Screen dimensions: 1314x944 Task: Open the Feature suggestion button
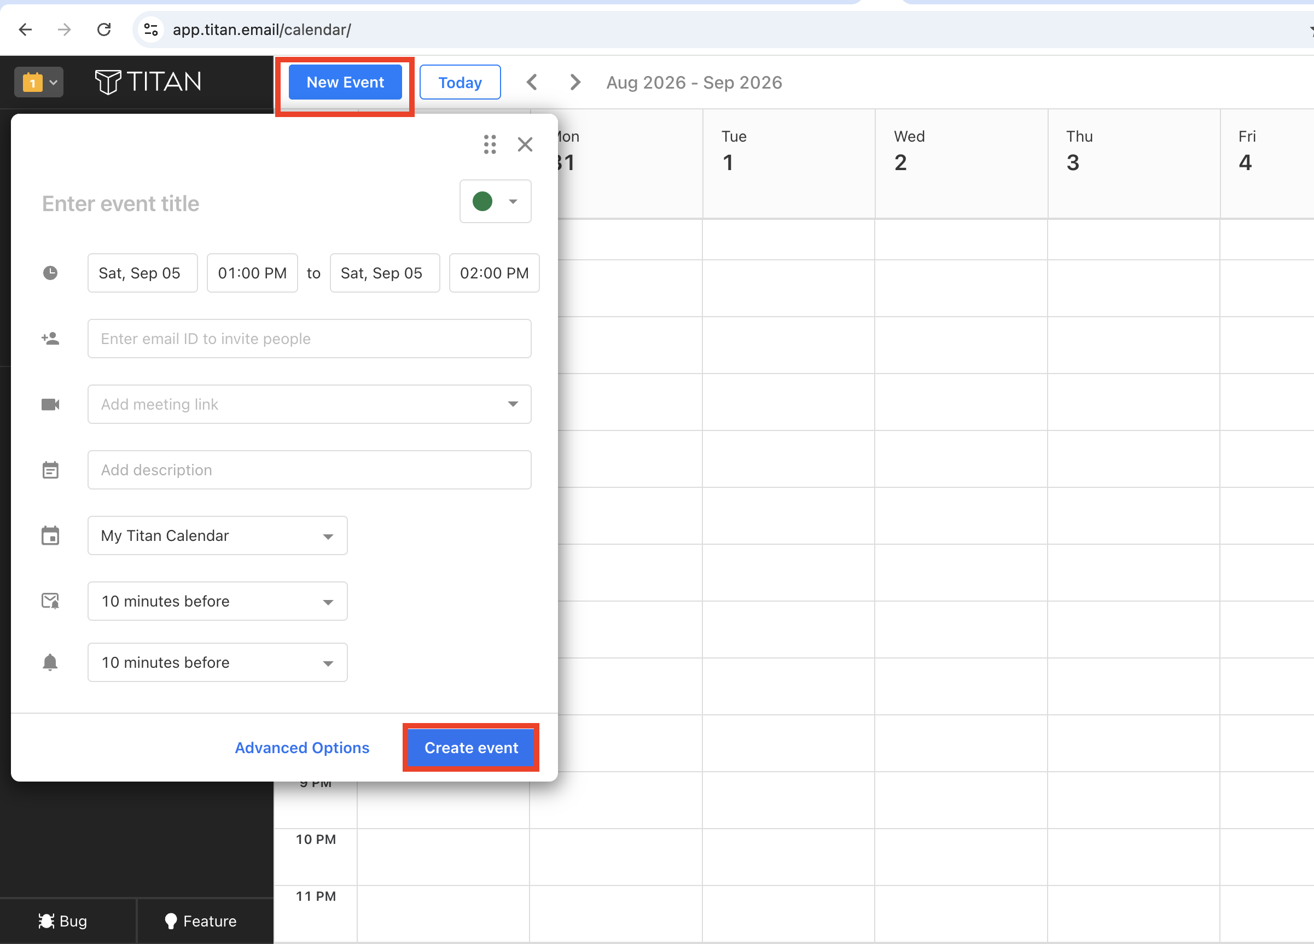(x=200, y=921)
